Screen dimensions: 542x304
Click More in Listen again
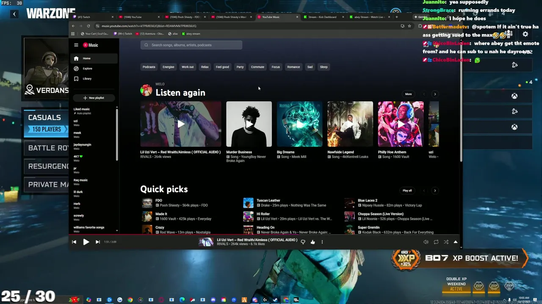(408, 94)
